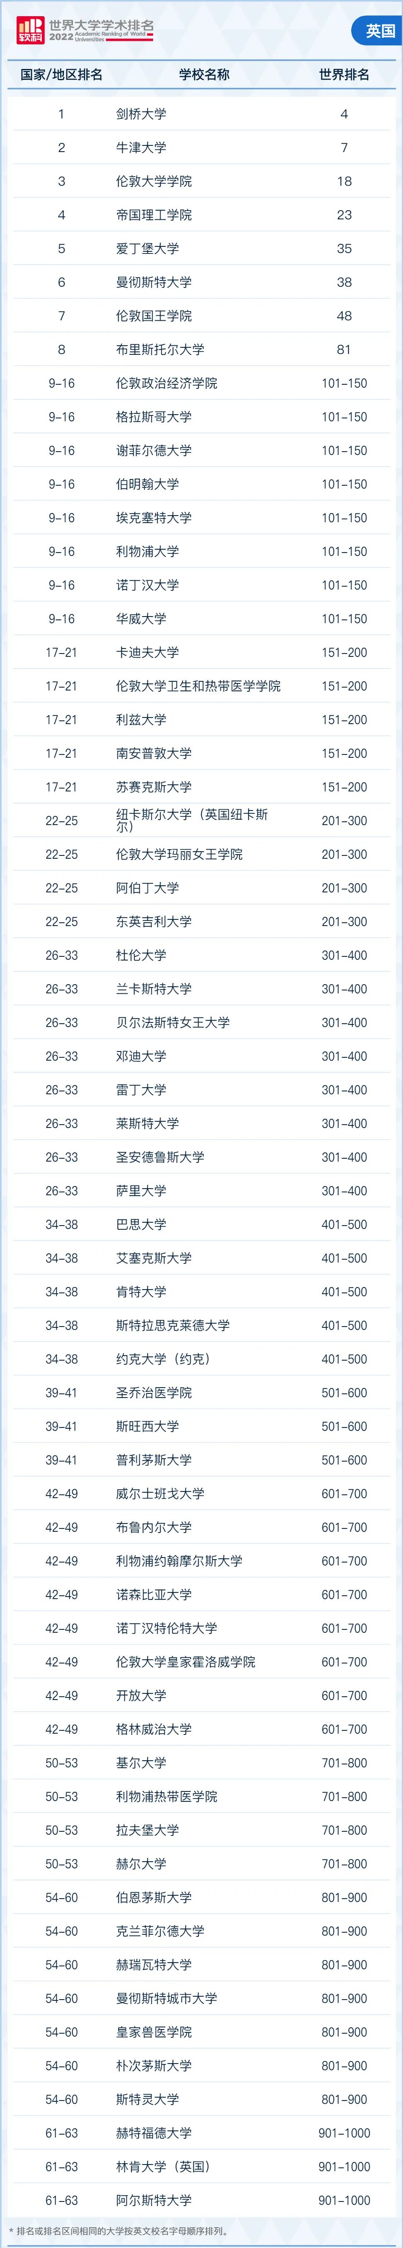Click the 国家/地区排名 column header
Screen dimensions: 403x2248
pyautogui.click(x=61, y=75)
